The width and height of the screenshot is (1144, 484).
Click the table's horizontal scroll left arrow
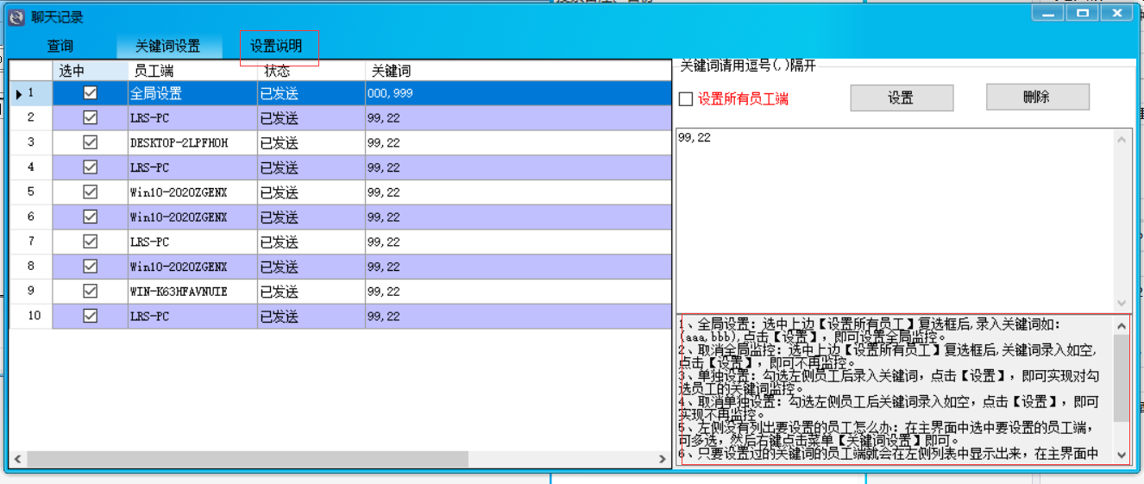[17, 459]
